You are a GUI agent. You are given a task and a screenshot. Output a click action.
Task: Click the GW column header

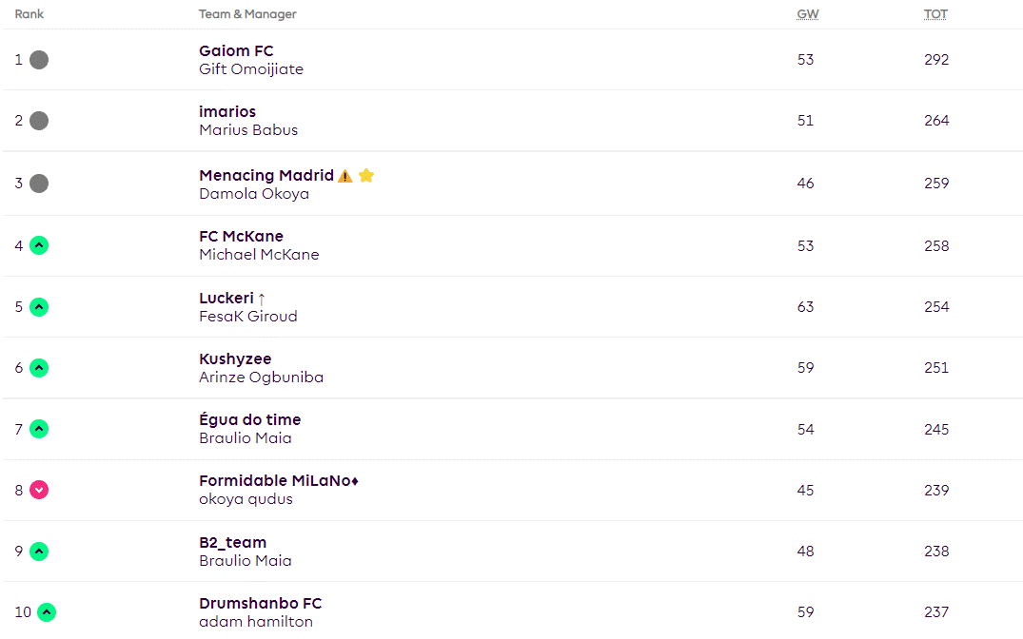pyautogui.click(x=808, y=14)
